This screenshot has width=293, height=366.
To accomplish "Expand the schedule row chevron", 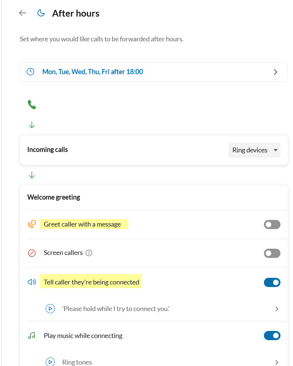I will tap(276, 72).
